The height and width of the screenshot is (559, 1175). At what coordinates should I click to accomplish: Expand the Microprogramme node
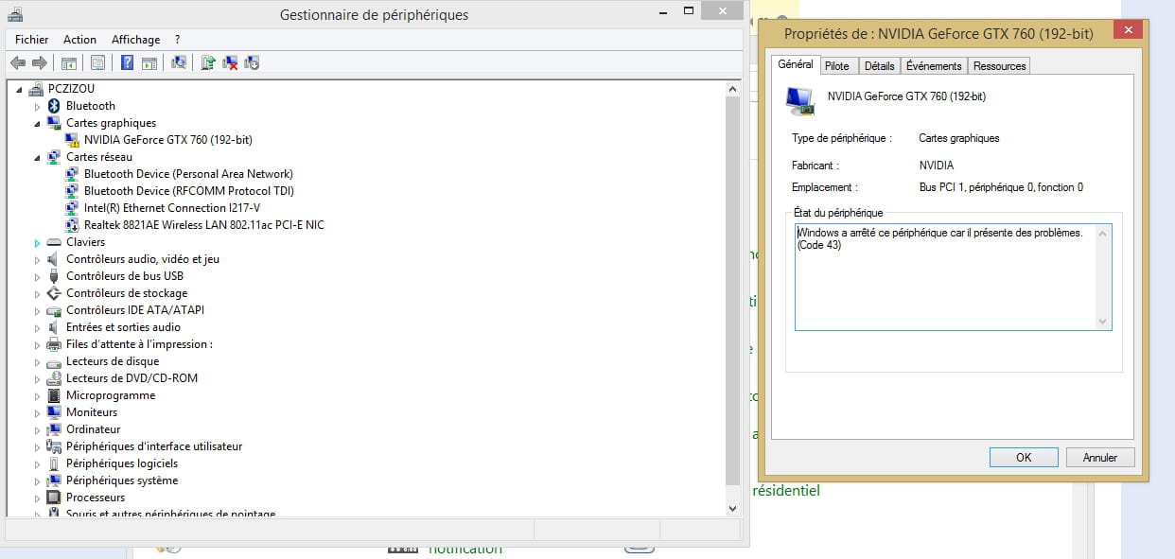(38, 395)
